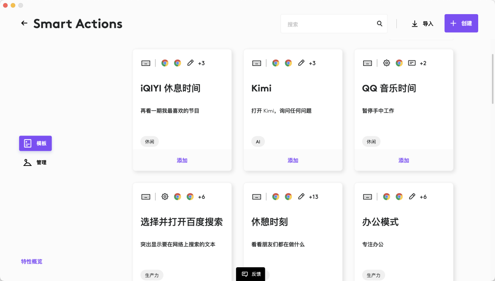This screenshot has width=495, height=281.
Task: Click the +2 count on QQ 音乐时间 card
Action: tap(423, 63)
